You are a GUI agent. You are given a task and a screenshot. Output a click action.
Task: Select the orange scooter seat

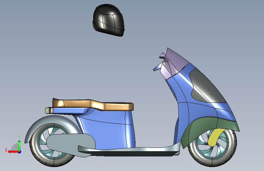(x=93, y=104)
